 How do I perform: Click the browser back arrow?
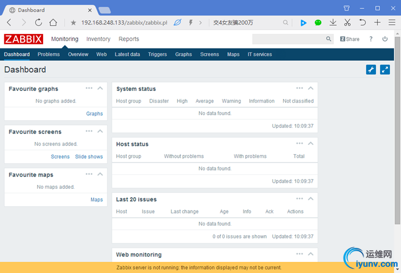[9, 23]
